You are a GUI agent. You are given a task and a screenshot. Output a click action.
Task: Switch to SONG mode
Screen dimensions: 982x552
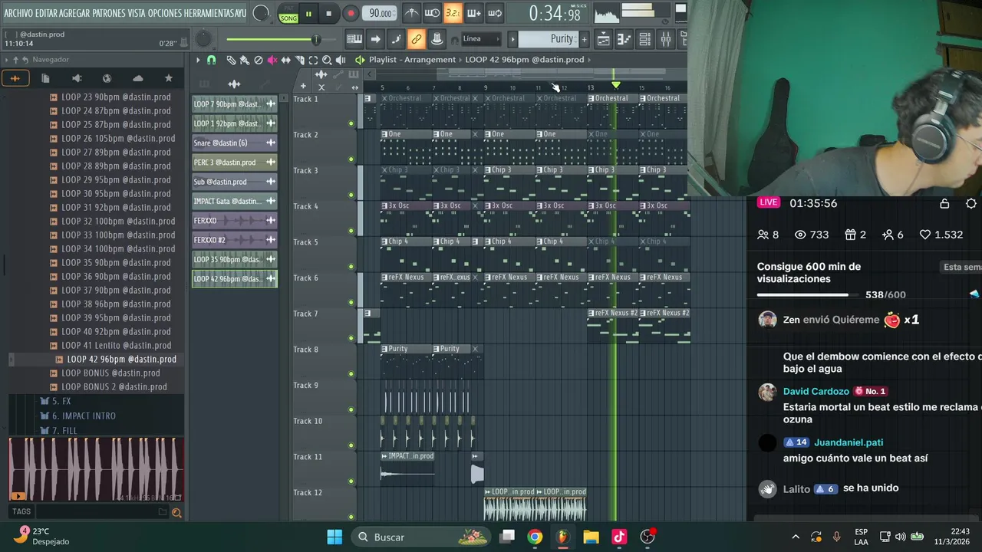[x=288, y=18]
